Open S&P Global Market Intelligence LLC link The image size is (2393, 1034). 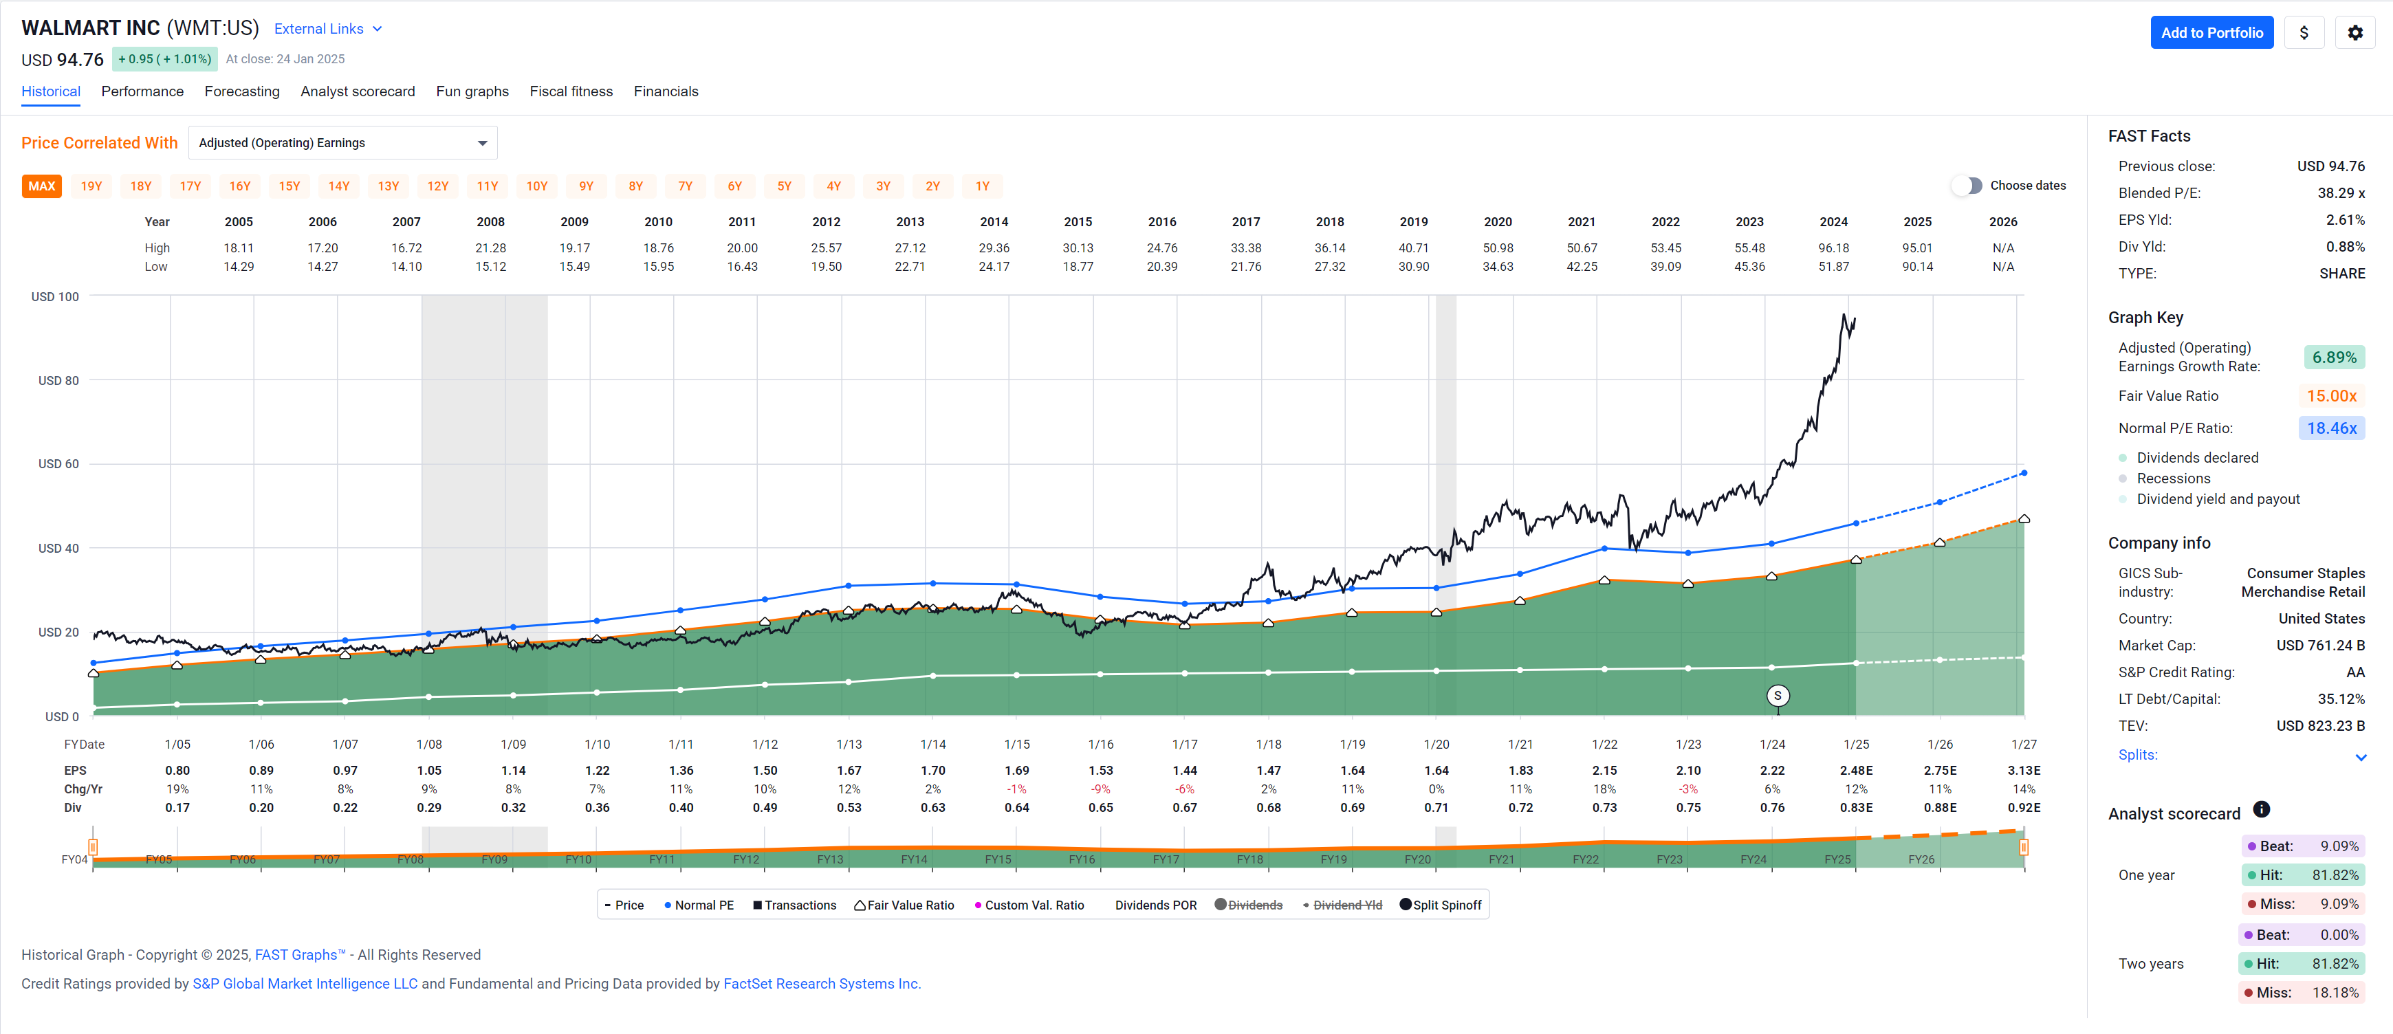[305, 984]
